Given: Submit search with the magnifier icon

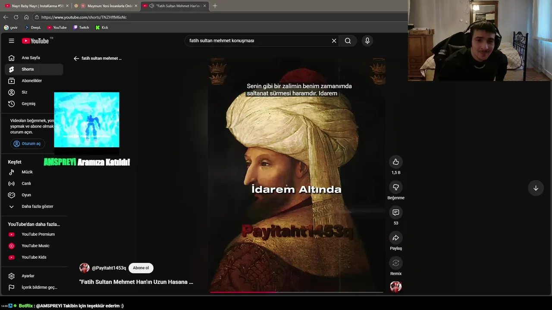Looking at the screenshot, I should tap(348, 41).
